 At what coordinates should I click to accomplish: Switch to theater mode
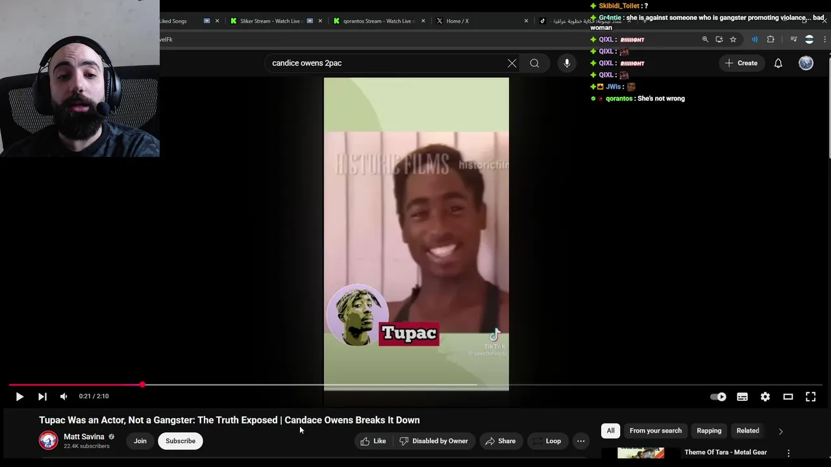(788, 396)
